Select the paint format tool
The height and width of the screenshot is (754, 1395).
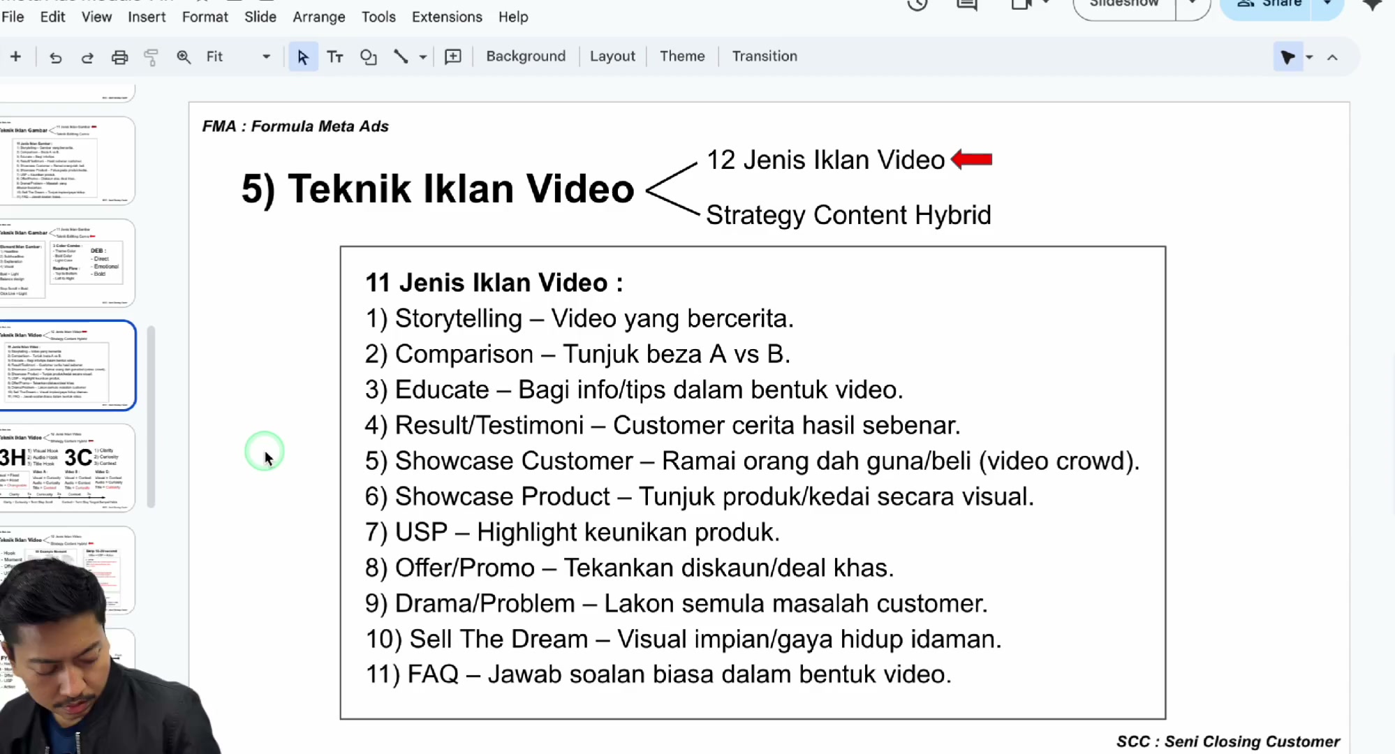(x=151, y=57)
